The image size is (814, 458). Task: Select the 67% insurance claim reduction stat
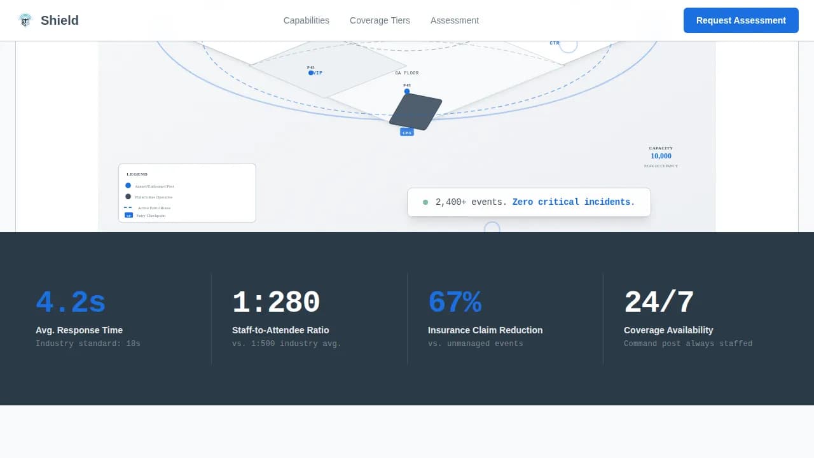coord(455,303)
